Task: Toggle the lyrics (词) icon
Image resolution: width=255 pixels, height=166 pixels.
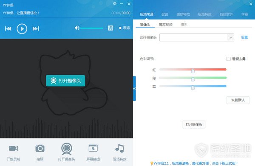Action: coord(110,28)
